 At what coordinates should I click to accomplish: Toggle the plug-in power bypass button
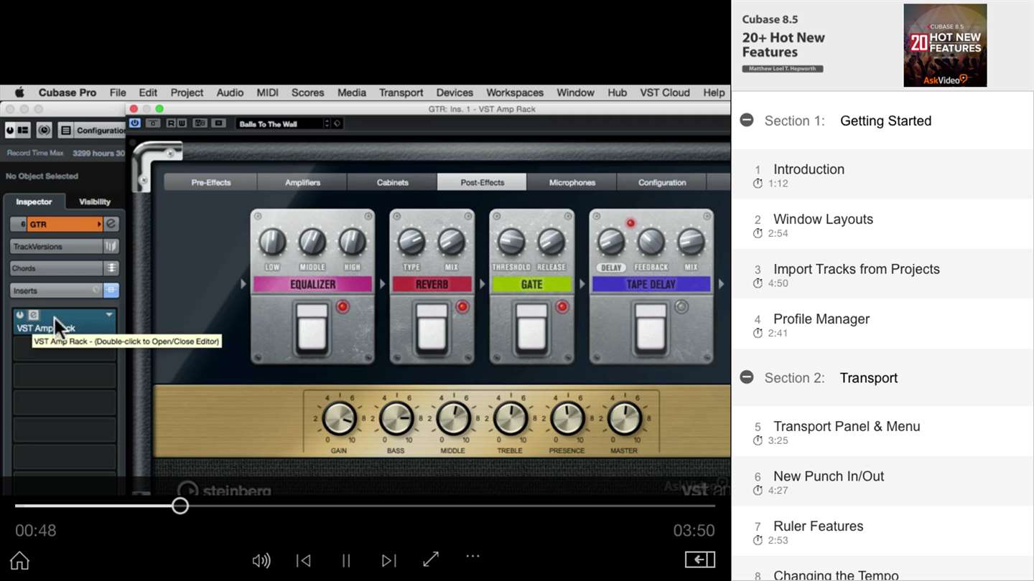coord(134,123)
